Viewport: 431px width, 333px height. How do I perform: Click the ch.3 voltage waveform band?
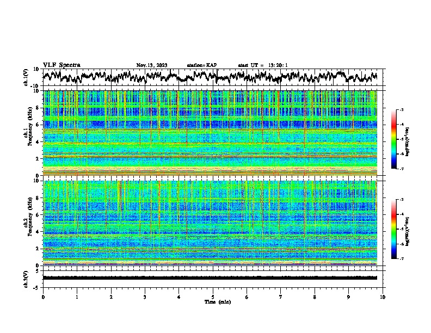point(210,278)
